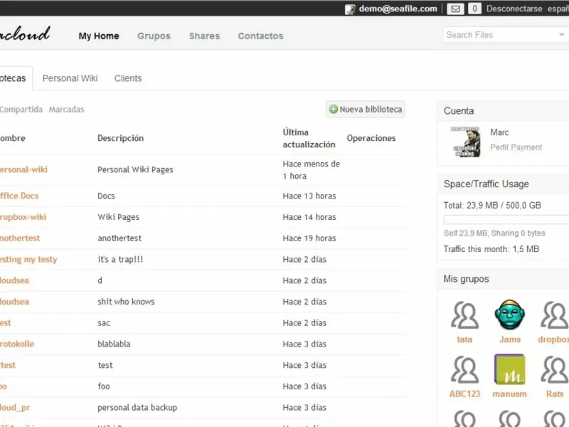This screenshot has width=569, height=427.
Task: Click the Descripción column header
Action: pyautogui.click(x=120, y=138)
